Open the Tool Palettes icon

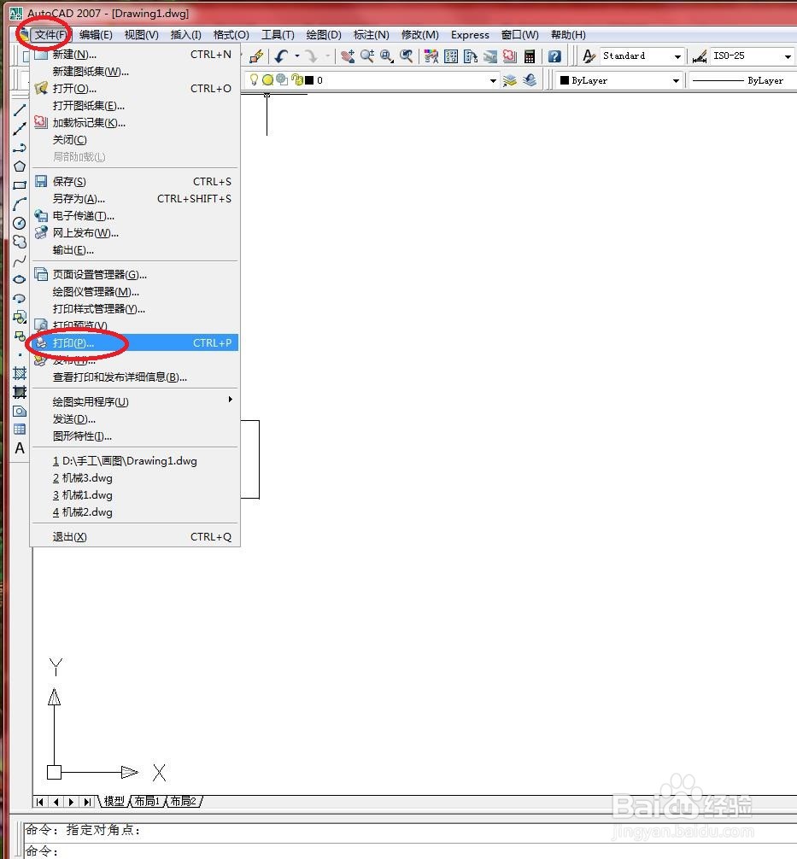[x=471, y=56]
